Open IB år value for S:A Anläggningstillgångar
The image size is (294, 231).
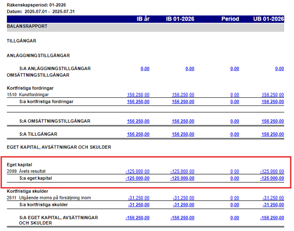pos(145,69)
